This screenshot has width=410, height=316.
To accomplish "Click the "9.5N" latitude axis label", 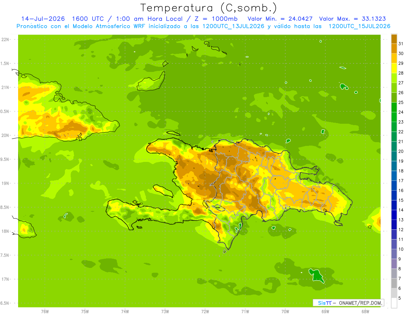I will pos(5,159).
